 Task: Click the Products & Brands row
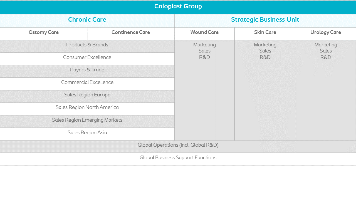pos(87,46)
